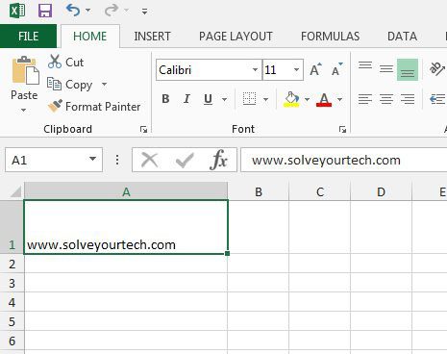
Task: Click cell A1 containing www.solveyourtech.com
Action: 126,227
